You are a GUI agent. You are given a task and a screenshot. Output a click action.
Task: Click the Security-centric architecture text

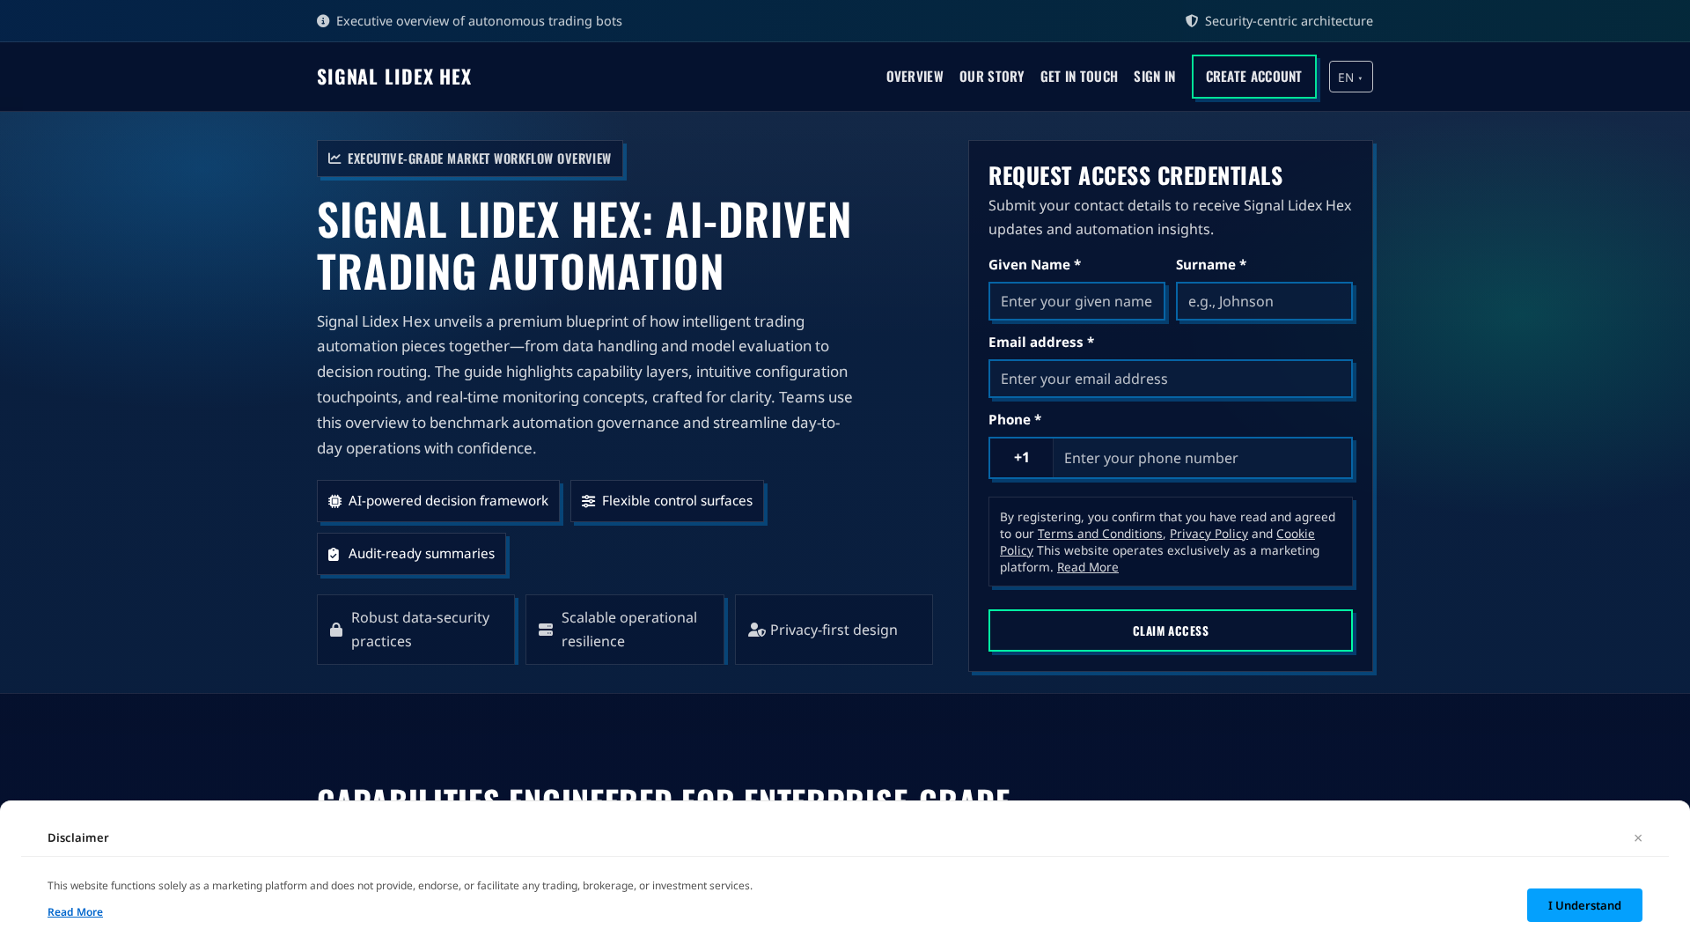point(1289,21)
